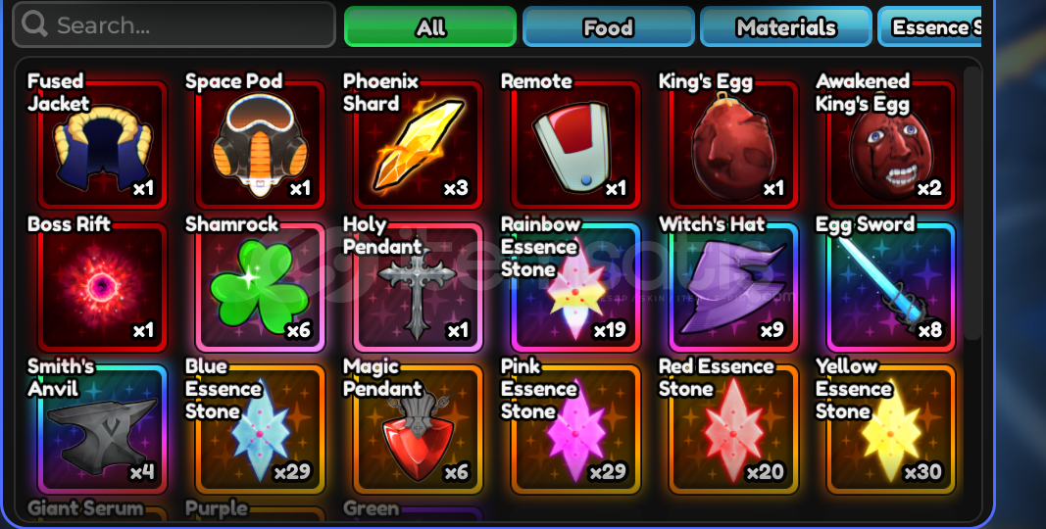This screenshot has width=1046, height=529.
Task: Choose the Yellow Essence Stone
Action: point(890,429)
